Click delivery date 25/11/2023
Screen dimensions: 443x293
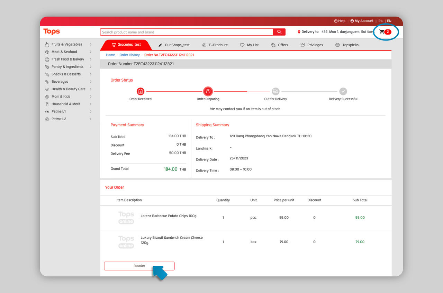[x=239, y=158]
